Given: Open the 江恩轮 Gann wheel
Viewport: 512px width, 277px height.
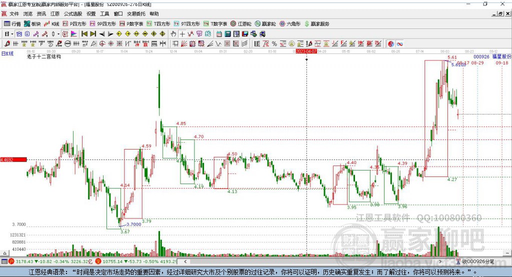Looking at the screenshot, I should pyautogui.click(x=241, y=24).
